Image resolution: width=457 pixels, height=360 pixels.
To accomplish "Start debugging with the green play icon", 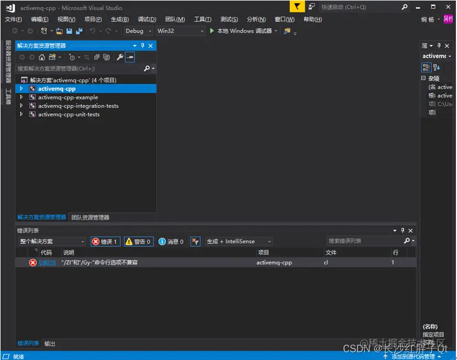I will (x=212, y=31).
